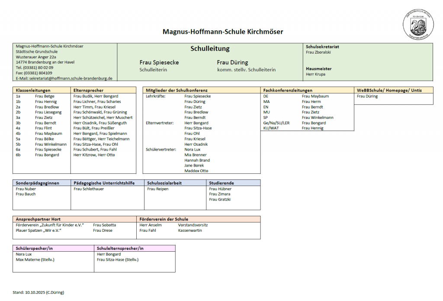The width and height of the screenshot is (443, 301).
Task: Select the Klassenleitungen column header
Action: click(x=34, y=90)
